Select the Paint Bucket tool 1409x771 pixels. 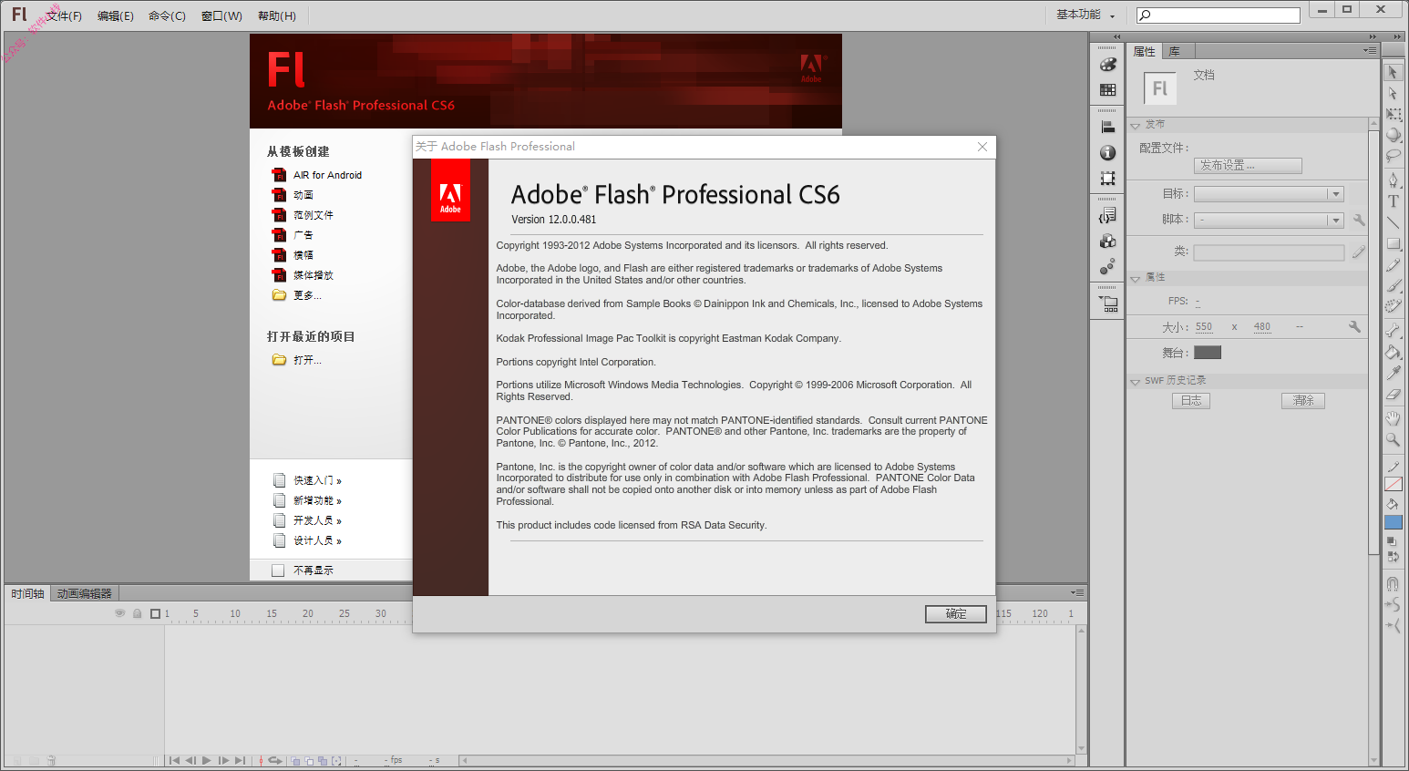coord(1393,352)
